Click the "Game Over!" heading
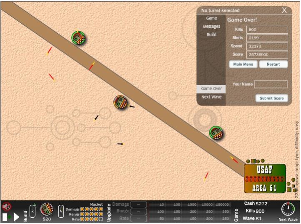301x224 pixels. pos(242,20)
